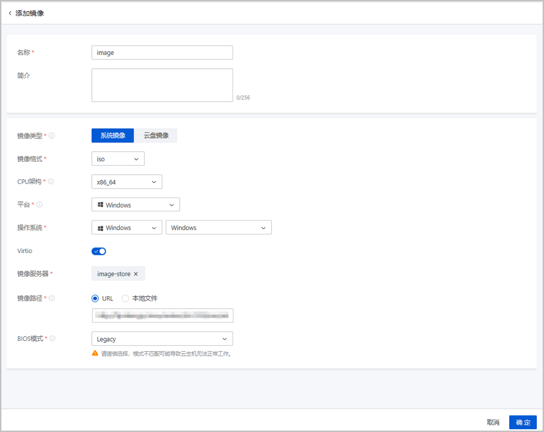Click info icon beside 平台 label
Viewport: 544px width, 432px height.
pos(40,205)
